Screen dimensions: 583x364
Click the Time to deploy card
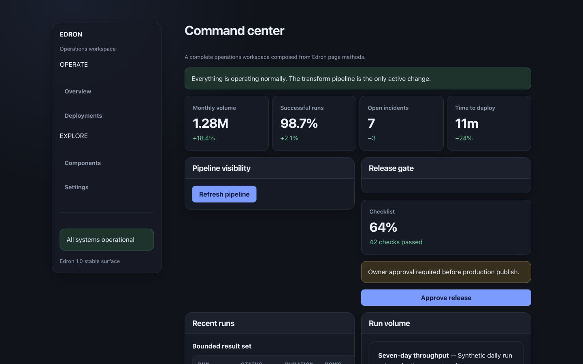click(489, 123)
